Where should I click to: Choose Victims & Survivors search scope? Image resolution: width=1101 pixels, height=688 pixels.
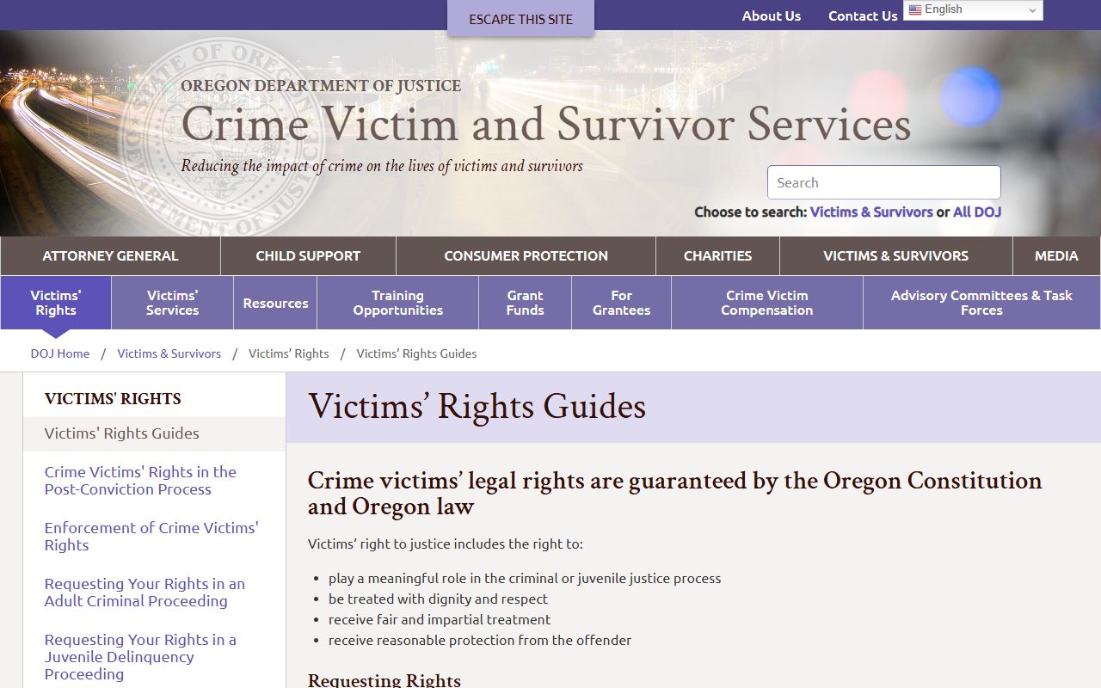point(871,212)
